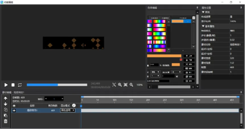
Task: Click the 布线遮罩 value 是
Action: 231,17
